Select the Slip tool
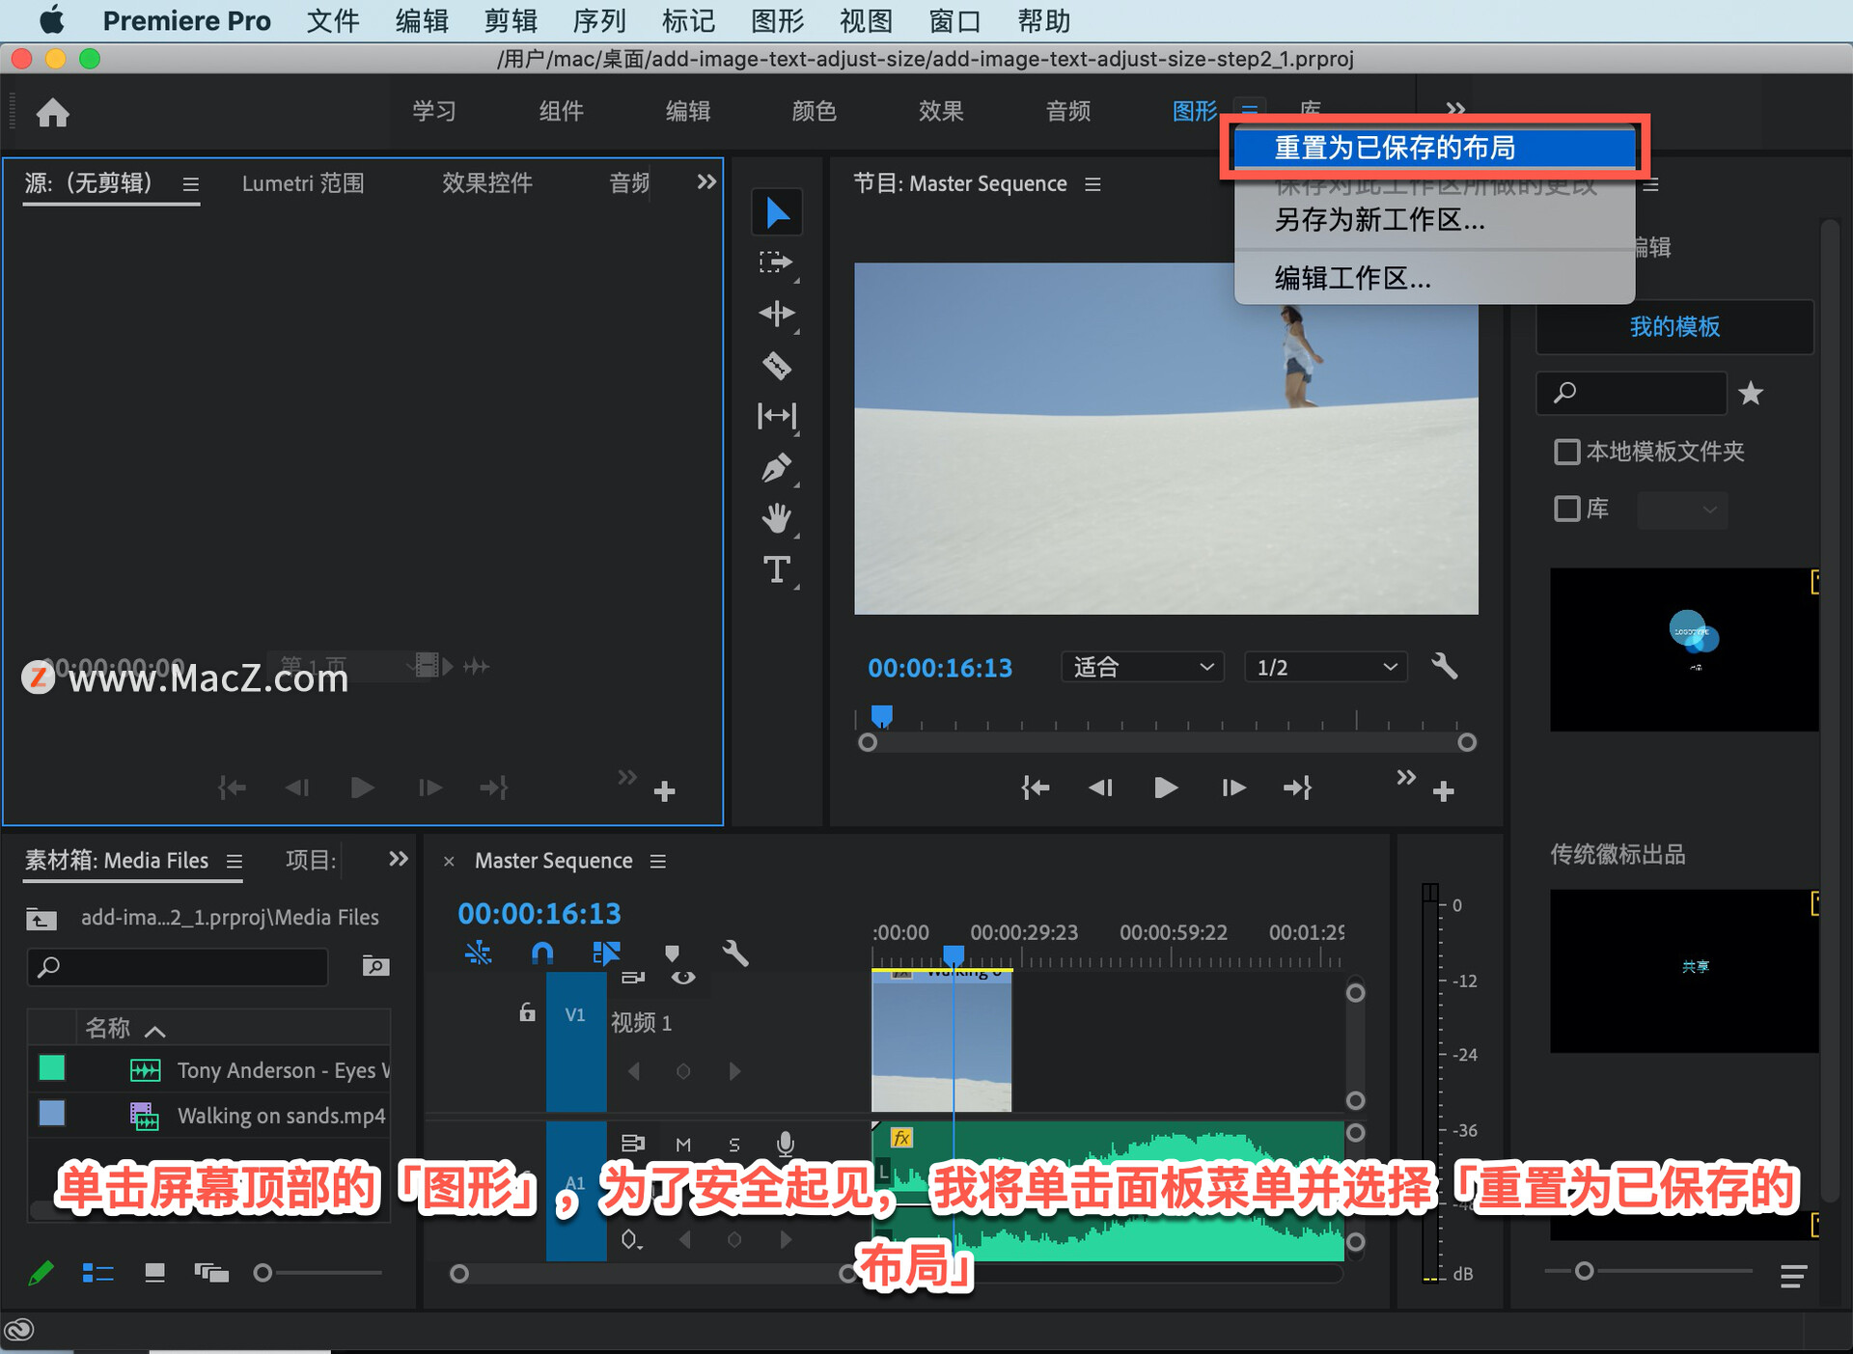Image resolution: width=1853 pixels, height=1354 pixels. coord(777,416)
